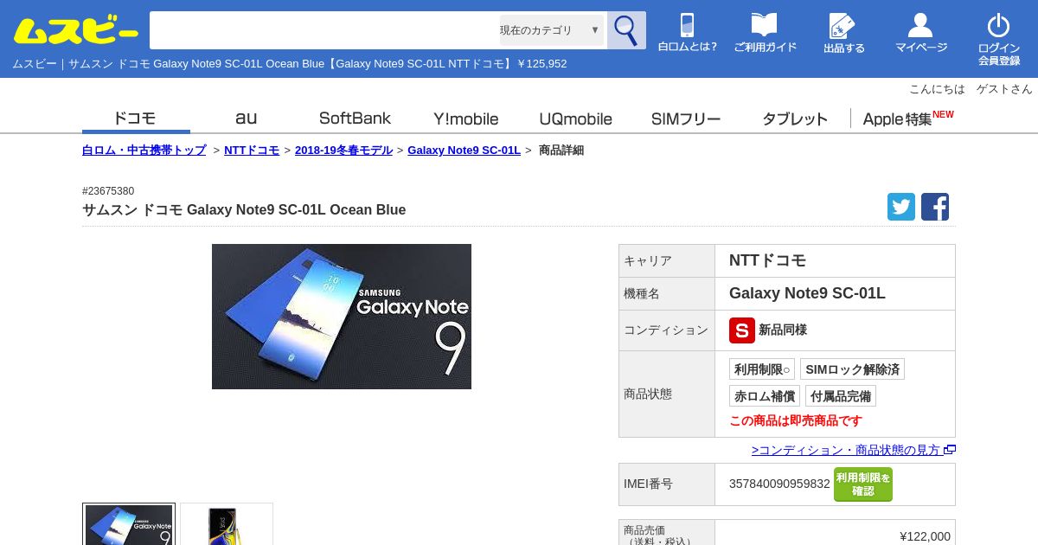Click コンディション label cell
Image resolution: width=1038 pixels, height=545 pixels.
(x=667, y=330)
